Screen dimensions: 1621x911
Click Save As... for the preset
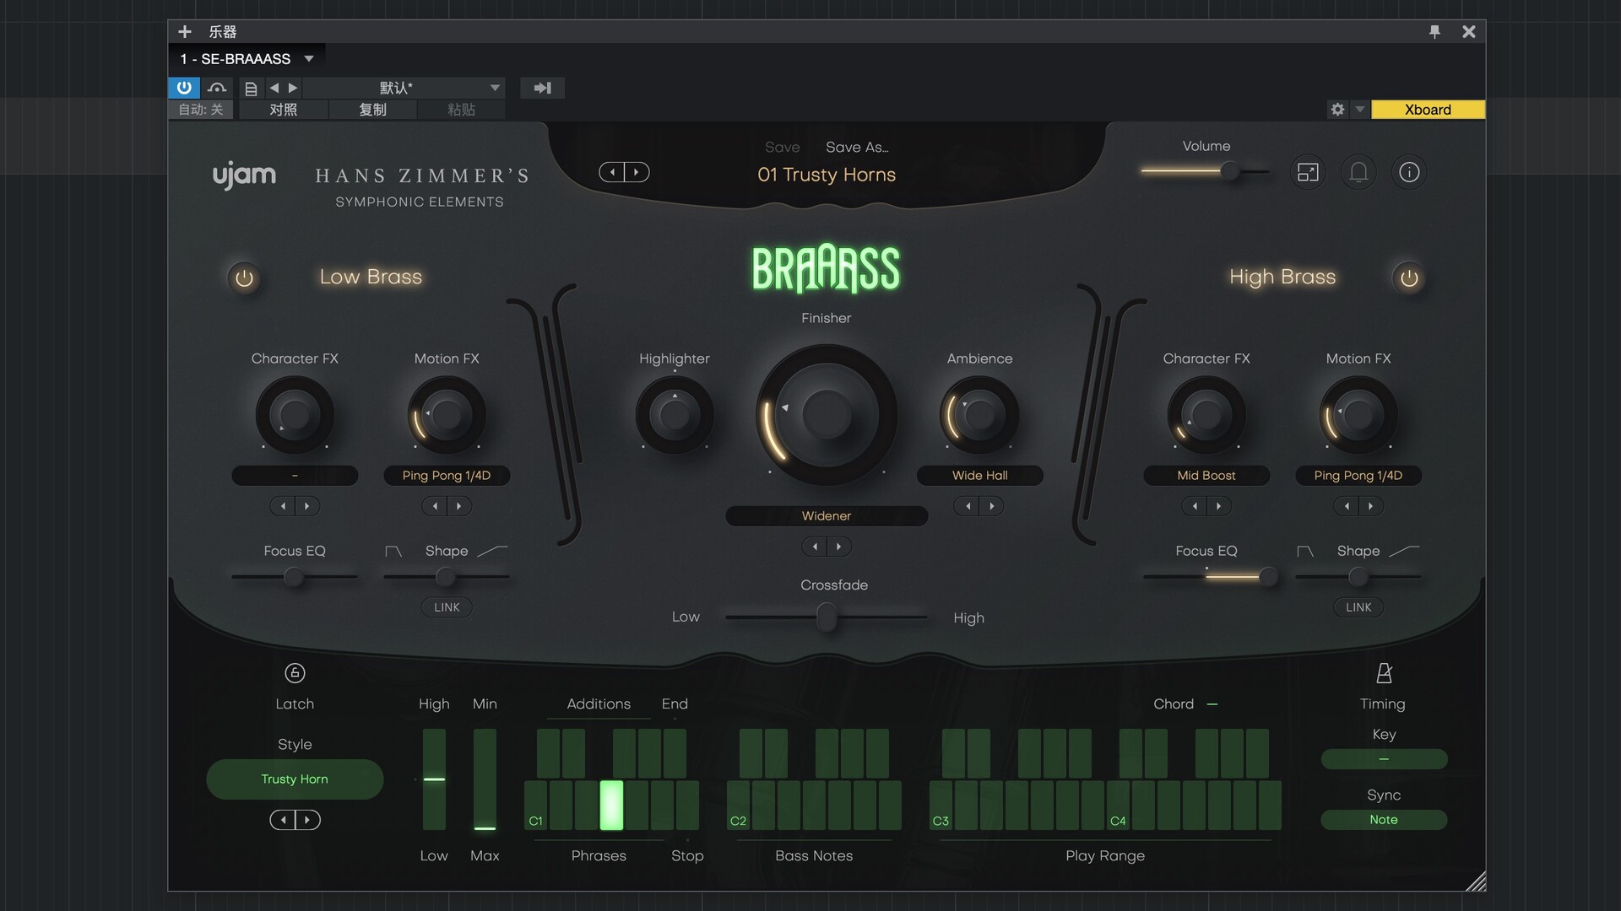click(857, 147)
